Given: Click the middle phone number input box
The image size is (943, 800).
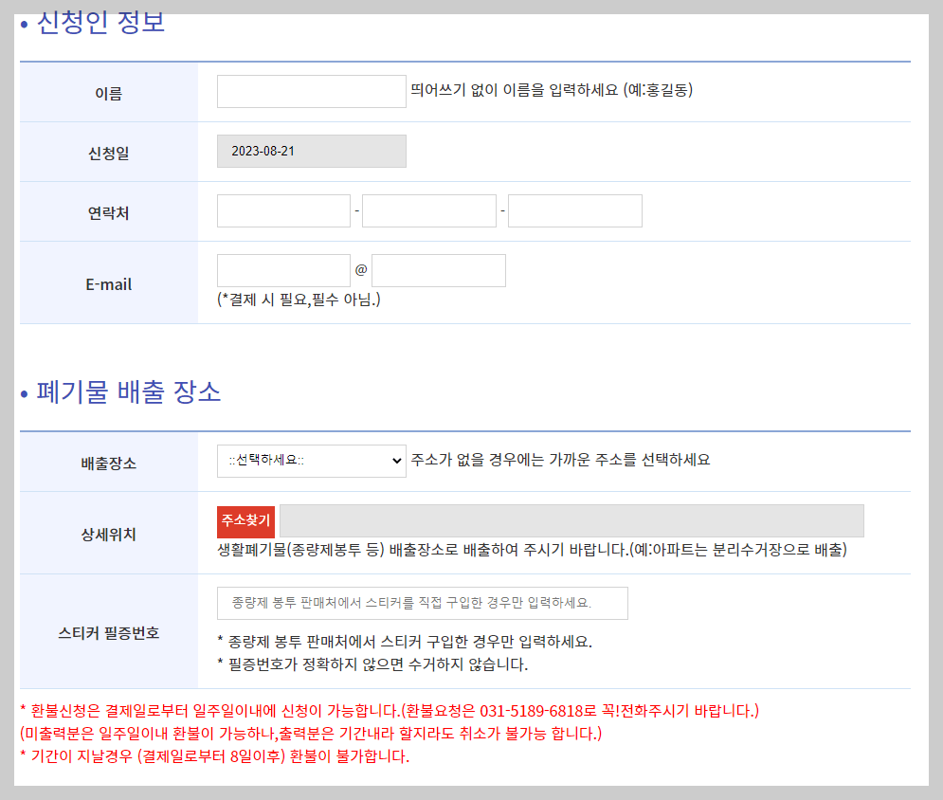Looking at the screenshot, I should (428, 210).
